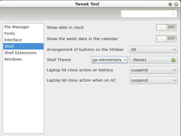Open titlebar buttons arrangement dropdown
Screen dimensions: 181x136
click(x=153, y=50)
